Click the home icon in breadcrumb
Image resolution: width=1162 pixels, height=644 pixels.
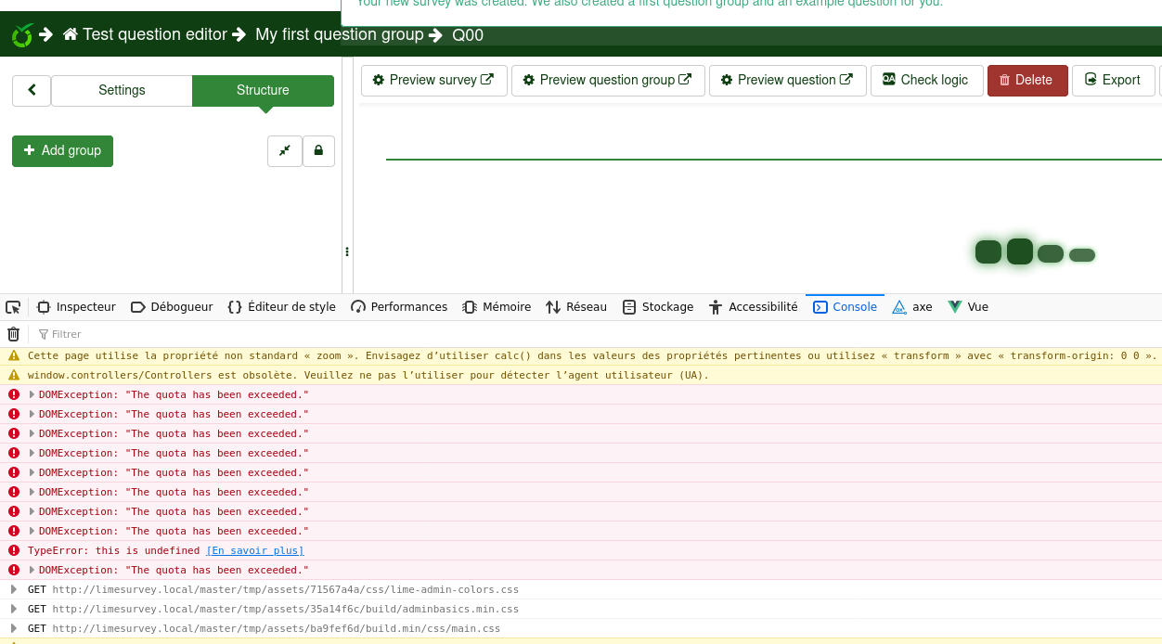coord(71,35)
